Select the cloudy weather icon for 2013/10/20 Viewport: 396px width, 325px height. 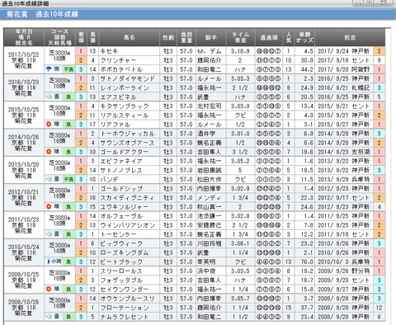tap(49, 179)
